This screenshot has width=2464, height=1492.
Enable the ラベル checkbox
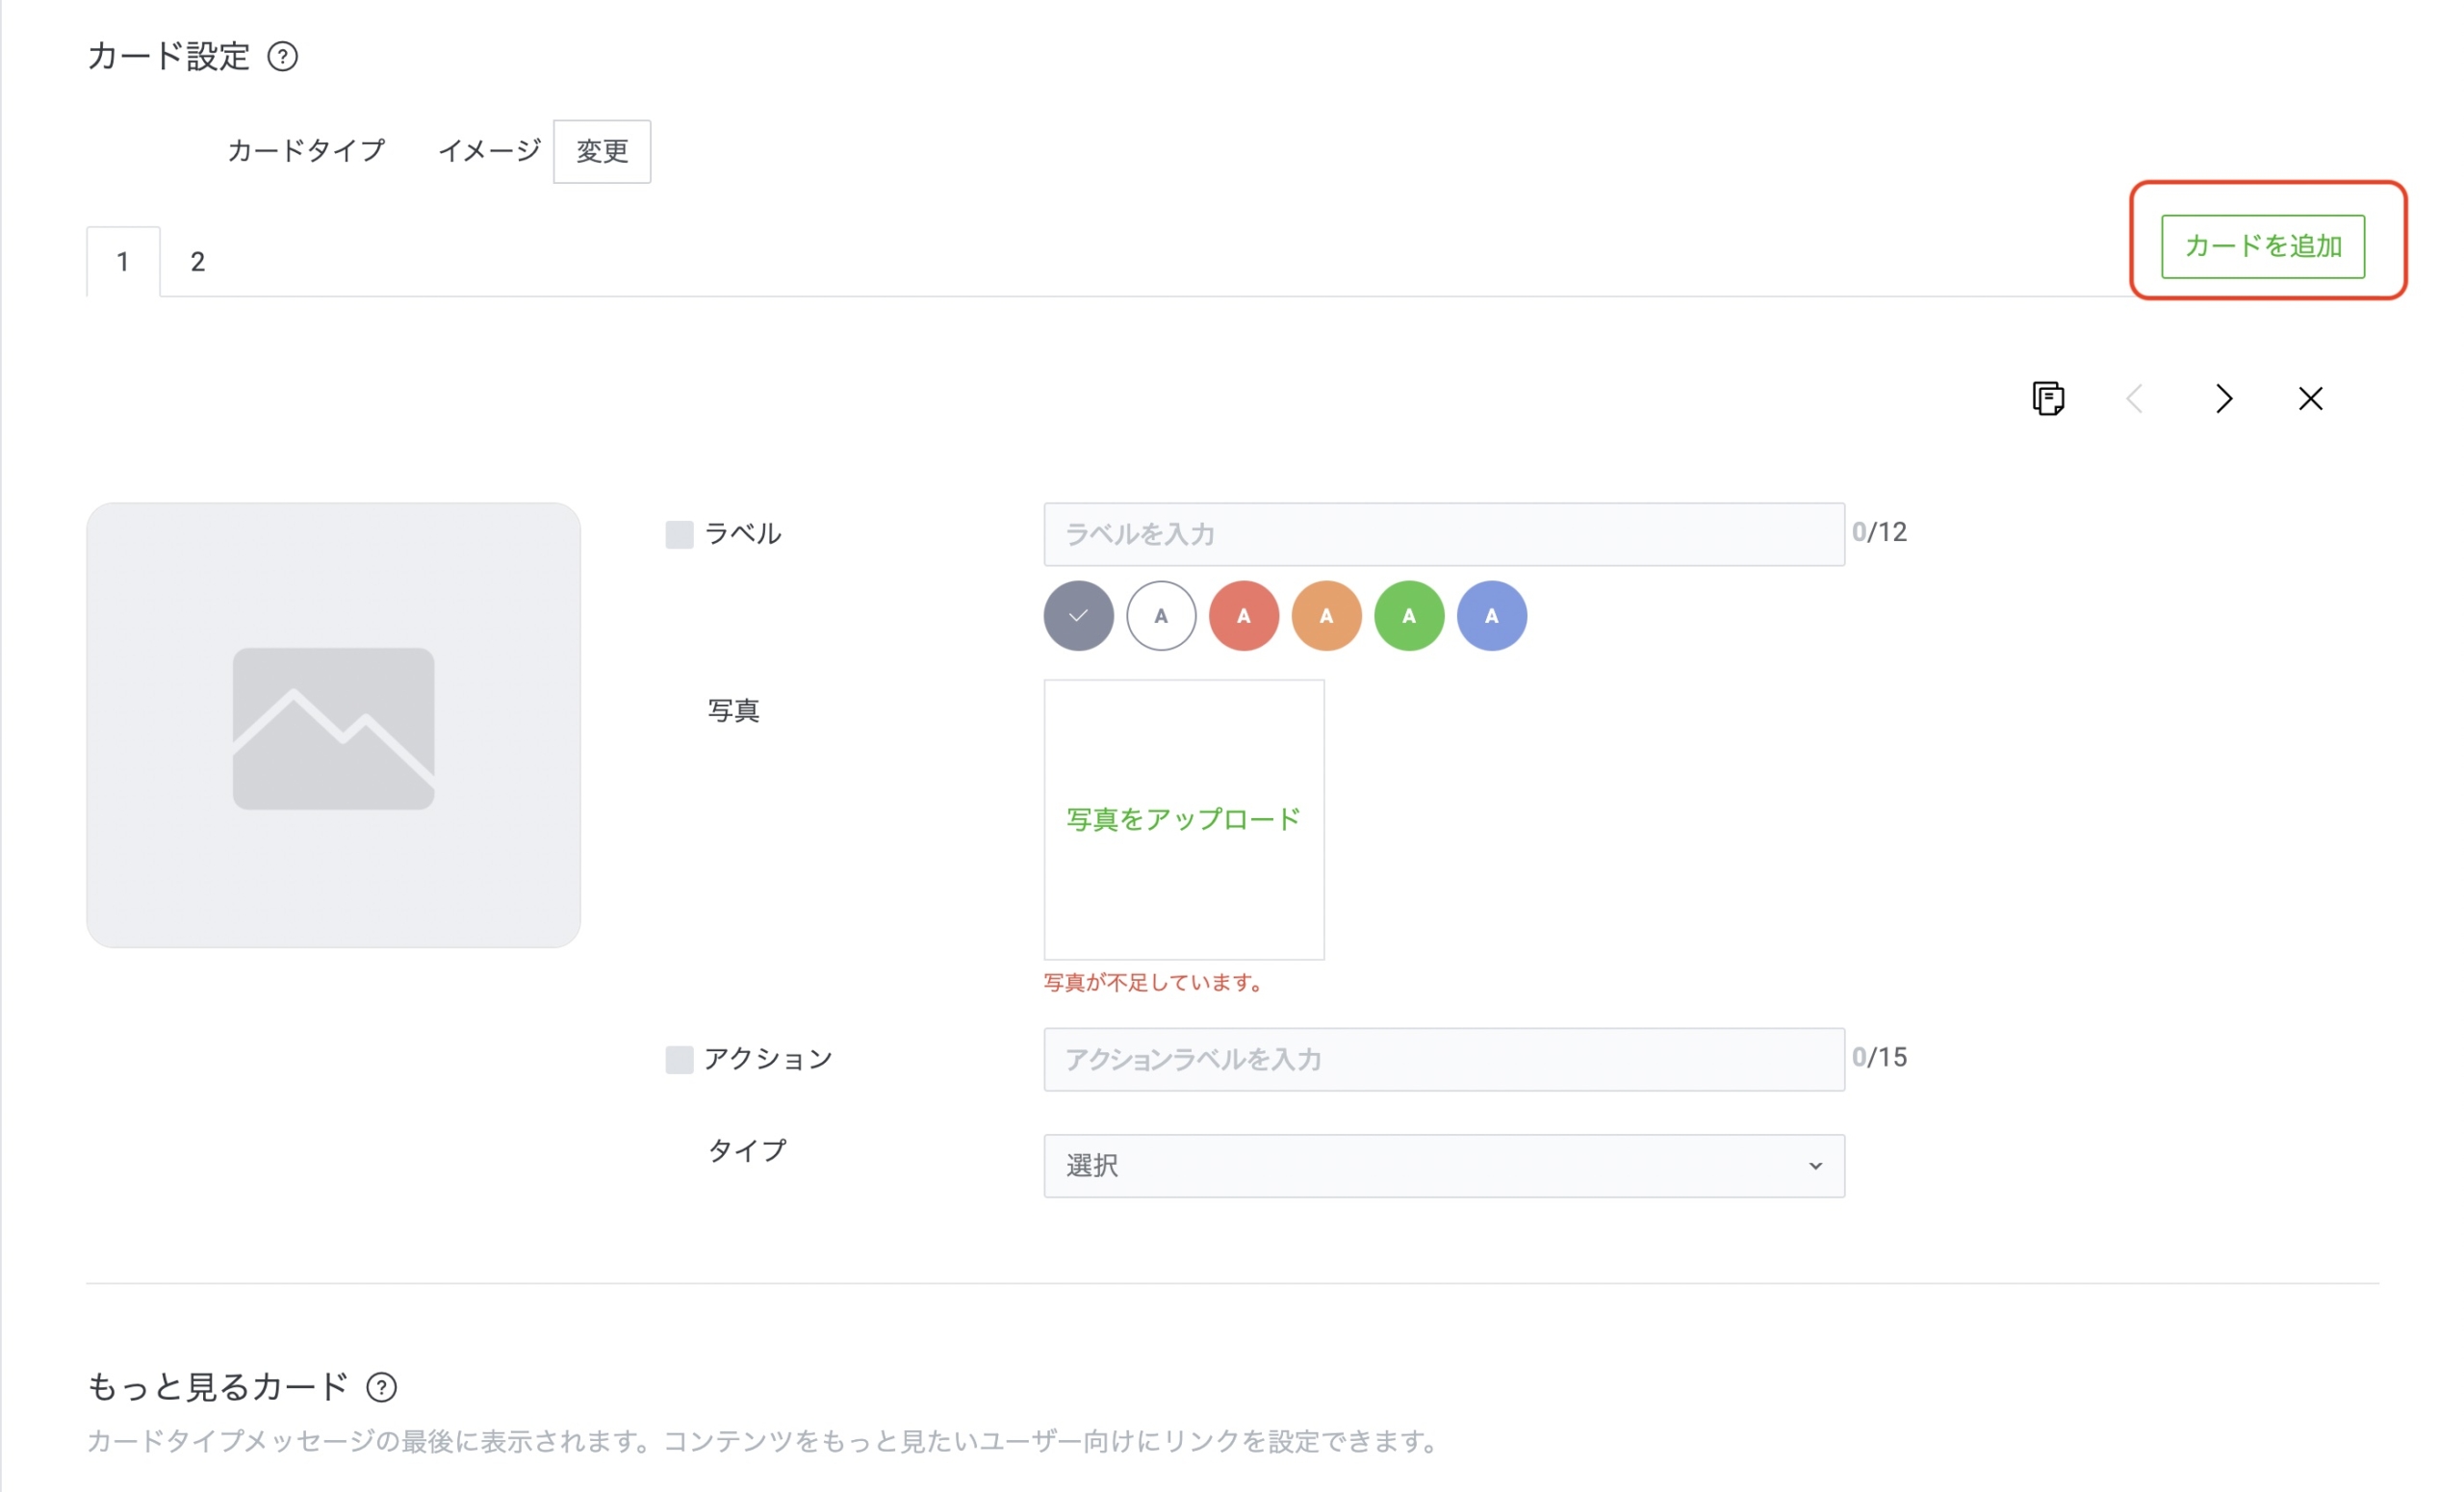coord(679,534)
